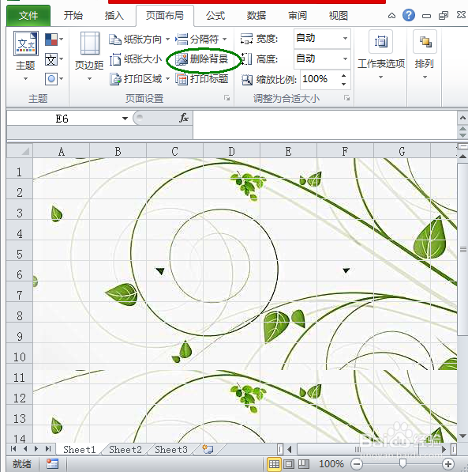Go to the next sheet tab arrow

click(36, 449)
